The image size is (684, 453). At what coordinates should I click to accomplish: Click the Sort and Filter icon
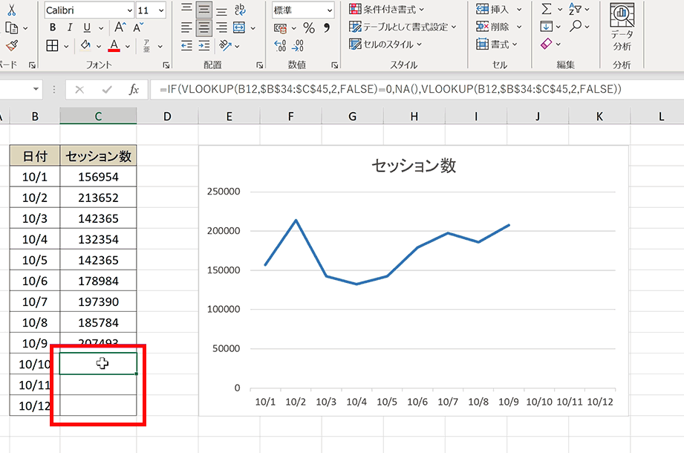coord(575,9)
